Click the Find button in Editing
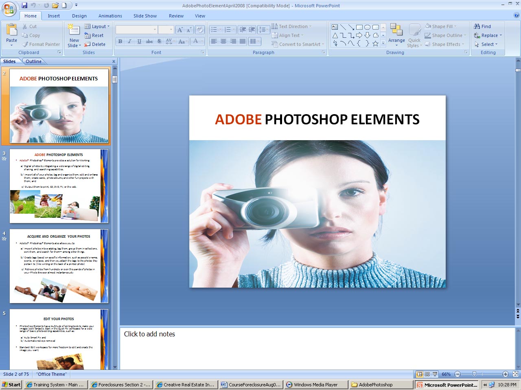Image resolution: width=521 pixels, height=390 pixels. pos(482,26)
